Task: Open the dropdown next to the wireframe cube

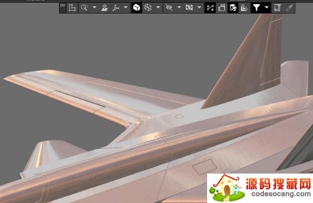Action: click(158, 7)
